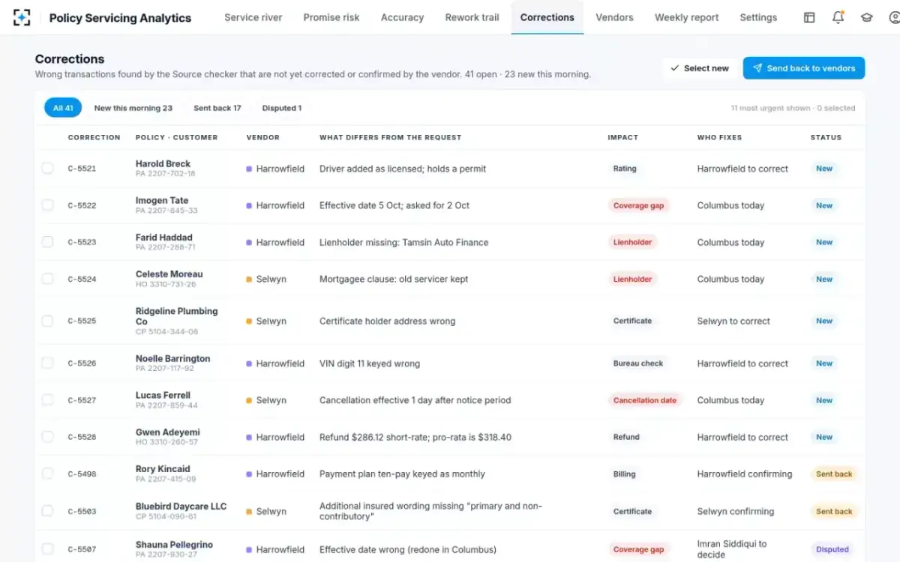Viewport: 900px width, 562px height.
Task: Click the Disputed status badge
Action: point(832,549)
